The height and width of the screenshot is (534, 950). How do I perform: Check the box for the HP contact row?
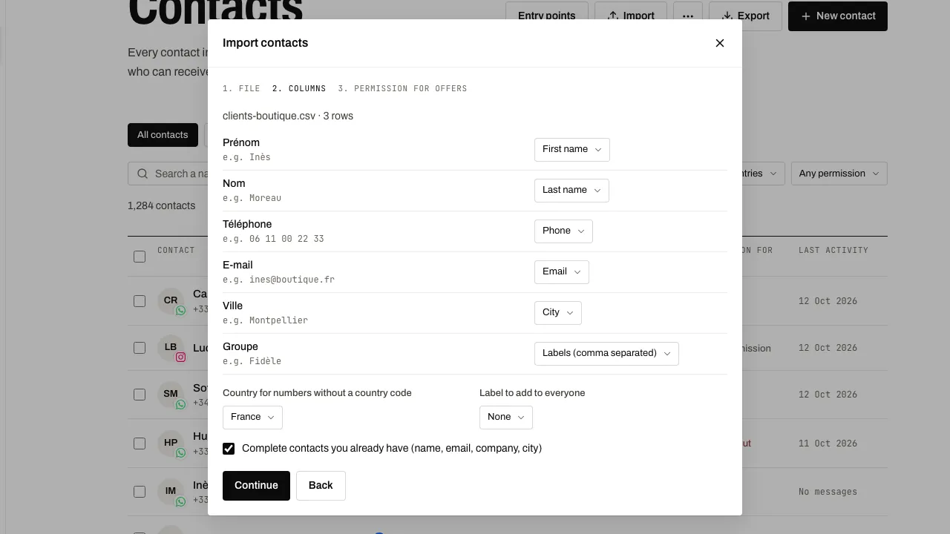pyautogui.click(x=140, y=444)
